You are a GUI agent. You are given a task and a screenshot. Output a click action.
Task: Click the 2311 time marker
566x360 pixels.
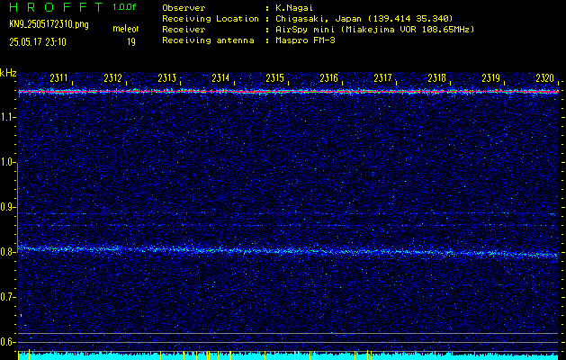click(x=58, y=78)
